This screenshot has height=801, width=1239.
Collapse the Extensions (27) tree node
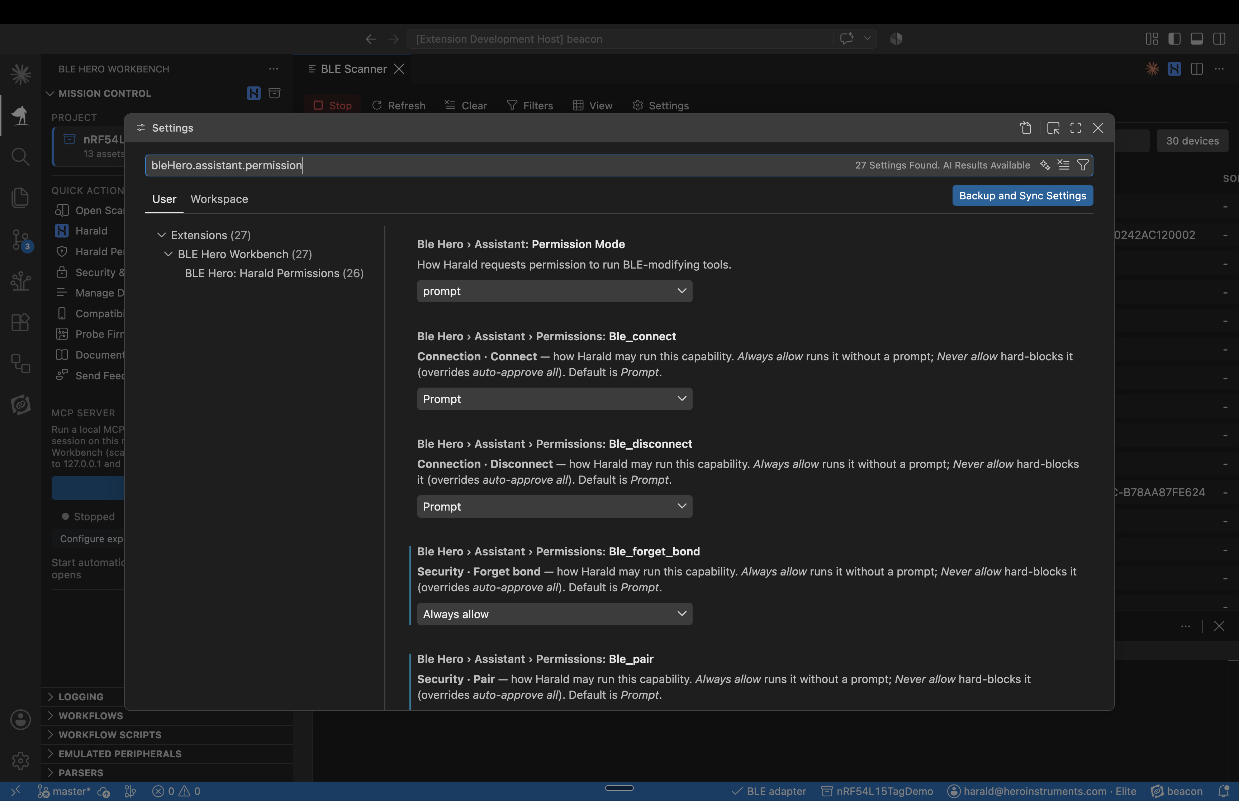click(161, 235)
